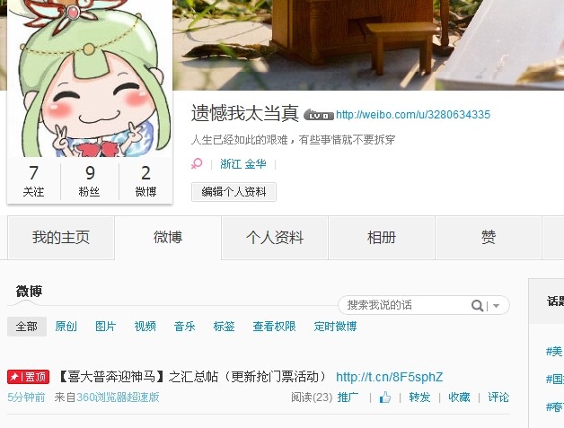Click 编辑个人资料 button
This screenshot has width=564, height=428.
(x=234, y=192)
